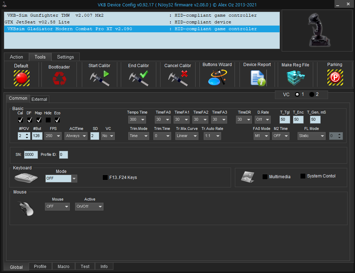Viewport: 355px width, 273px height.
Task: Select VKB-Sim Gunfighter TMW device row
Action: click(x=142, y=15)
